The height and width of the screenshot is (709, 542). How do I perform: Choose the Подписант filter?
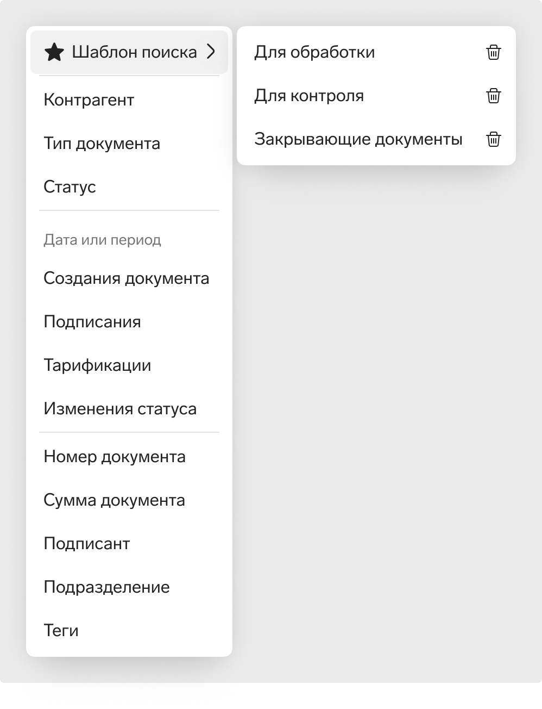129,544
